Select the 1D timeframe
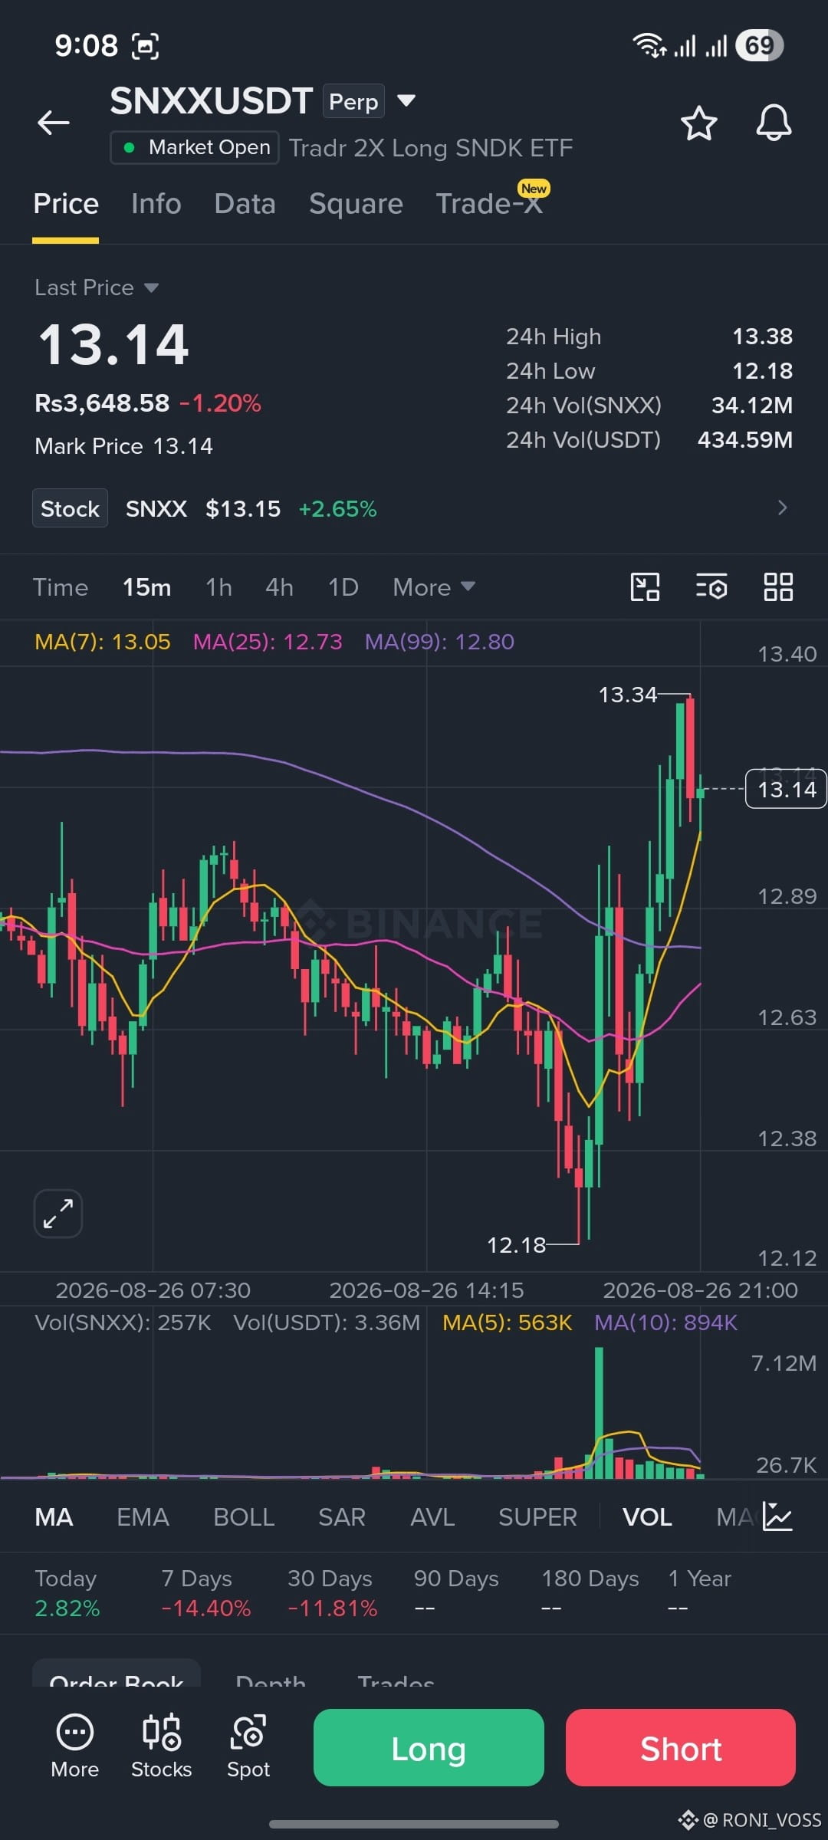The image size is (828, 1840). [343, 587]
